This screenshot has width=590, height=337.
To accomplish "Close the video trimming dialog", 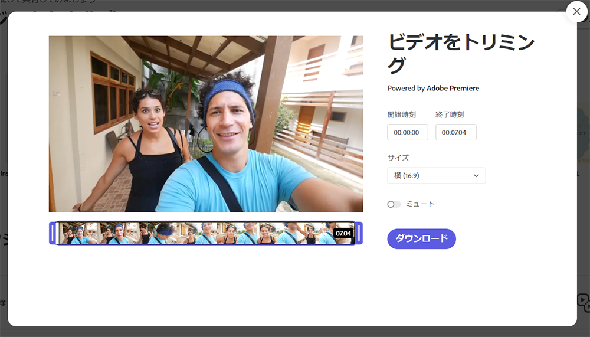I will click(576, 12).
